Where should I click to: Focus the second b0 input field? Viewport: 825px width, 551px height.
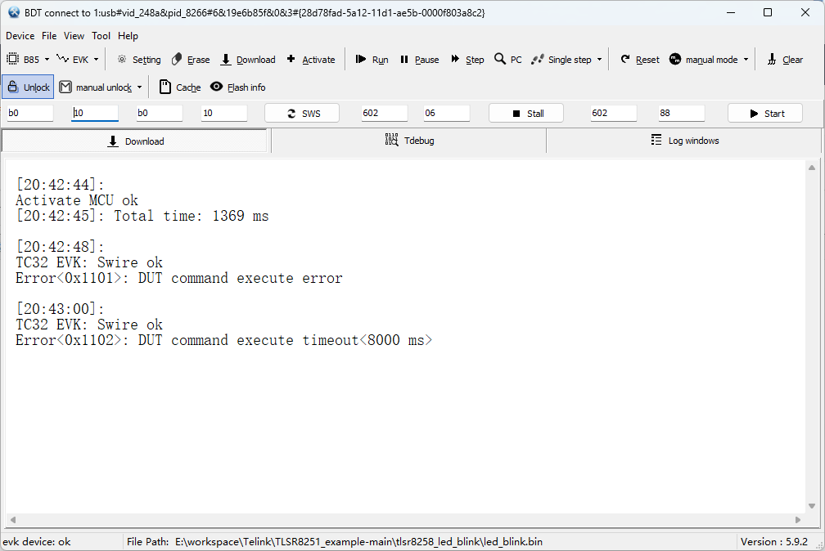click(x=160, y=113)
